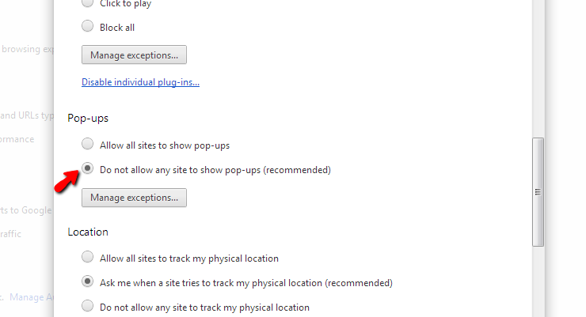Click the red arrow pointing at radio button

coord(67,181)
